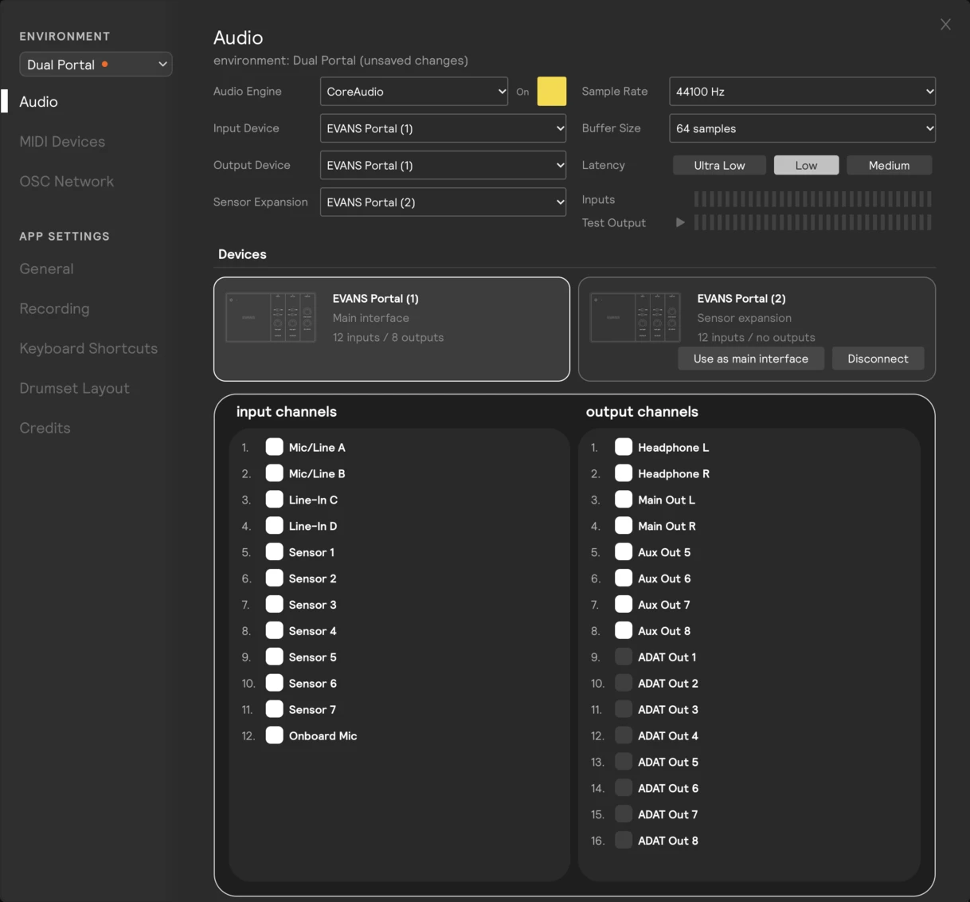The height and width of the screenshot is (902, 970).
Task: Open Keyboard Shortcuts settings
Action: click(88, 349)
